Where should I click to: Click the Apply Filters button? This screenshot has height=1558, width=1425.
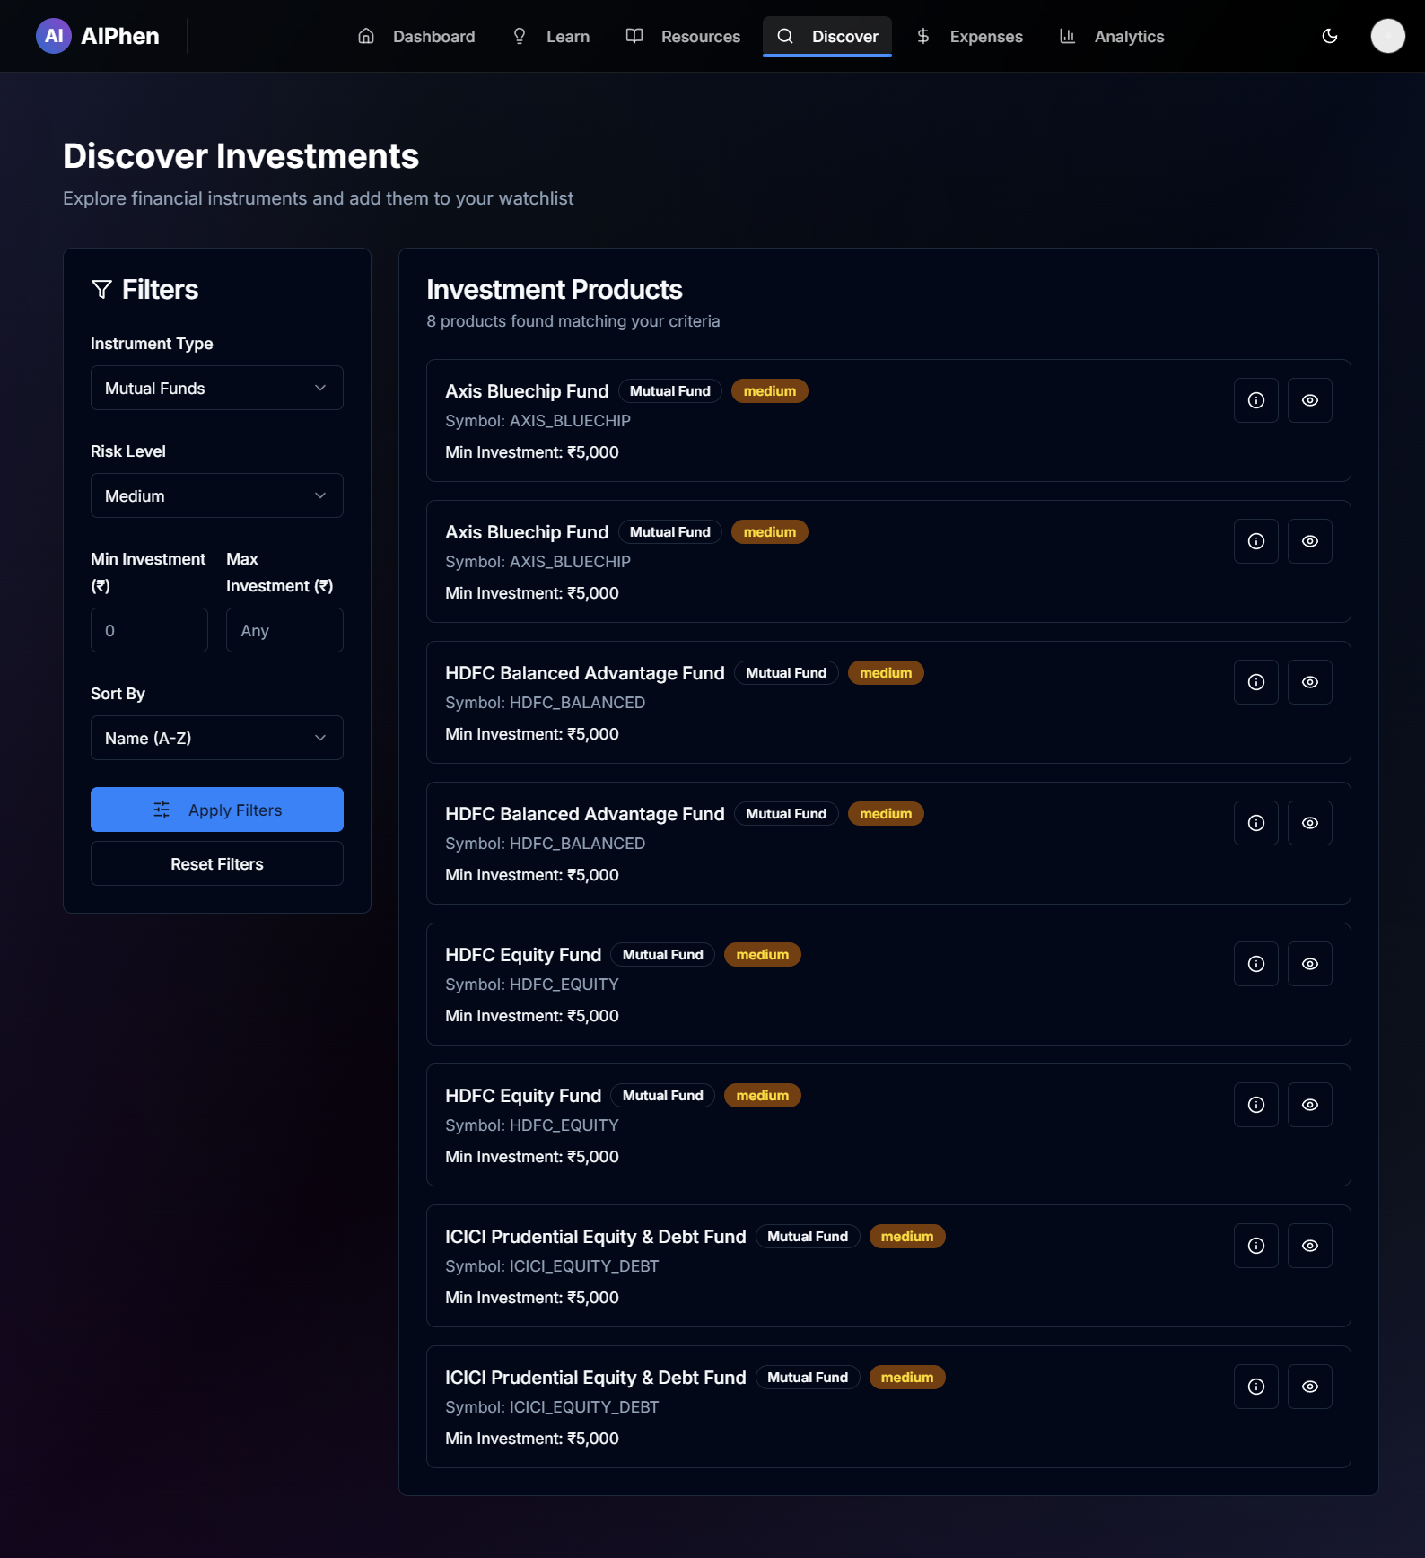tap(217, 810)
